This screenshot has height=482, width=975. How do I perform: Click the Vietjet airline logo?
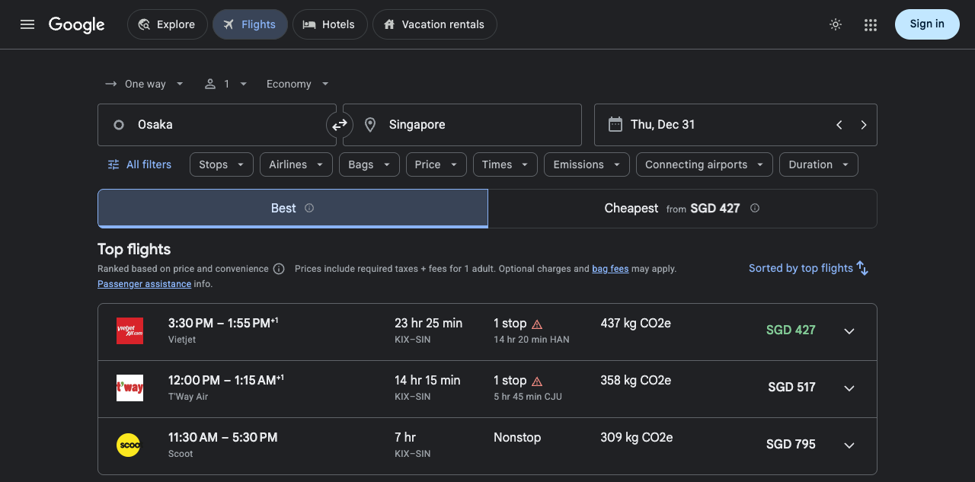point(129,331)
